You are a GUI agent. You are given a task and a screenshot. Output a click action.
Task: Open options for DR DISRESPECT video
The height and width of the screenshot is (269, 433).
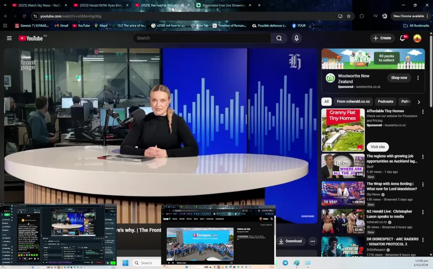click(x=423, y=240)
